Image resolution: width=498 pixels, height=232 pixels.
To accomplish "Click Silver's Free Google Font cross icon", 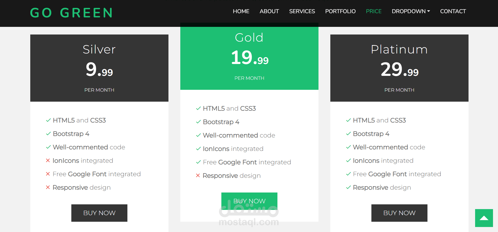I will click(x=48, y=174).
